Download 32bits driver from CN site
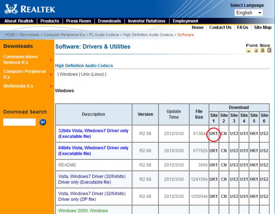Image resolution: width=275 pixels, height=214 pixels. [x=224, y=134]
